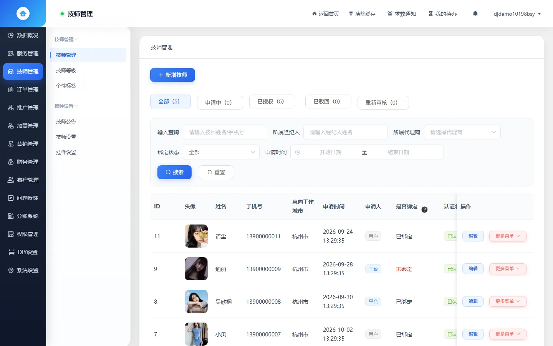Open 推广管理 in the sidebar

(23, 108)
